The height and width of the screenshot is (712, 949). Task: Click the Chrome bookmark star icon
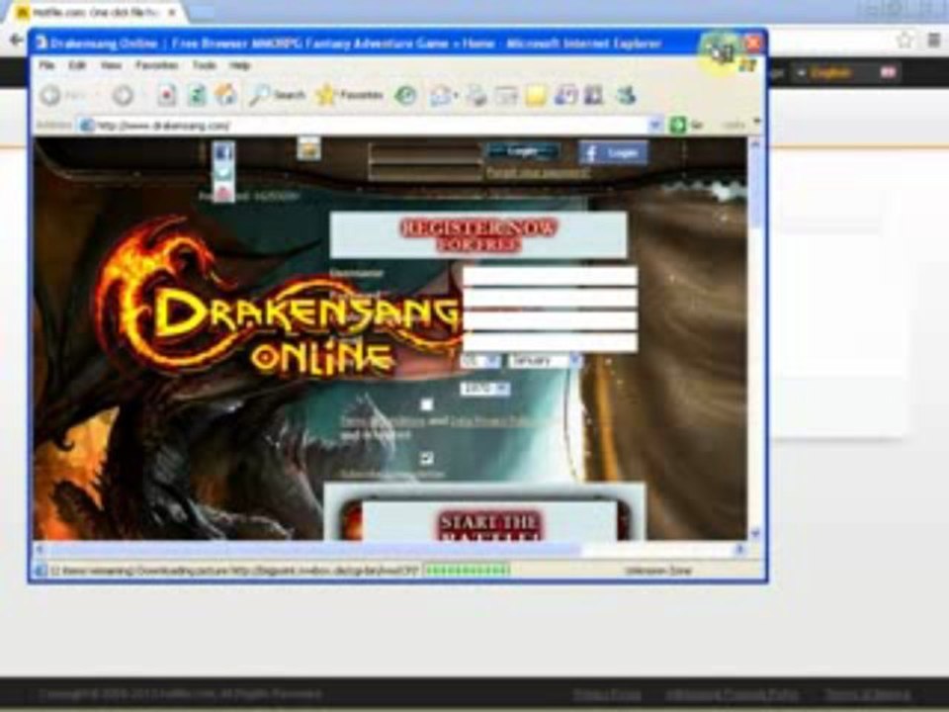click(905, 41)
